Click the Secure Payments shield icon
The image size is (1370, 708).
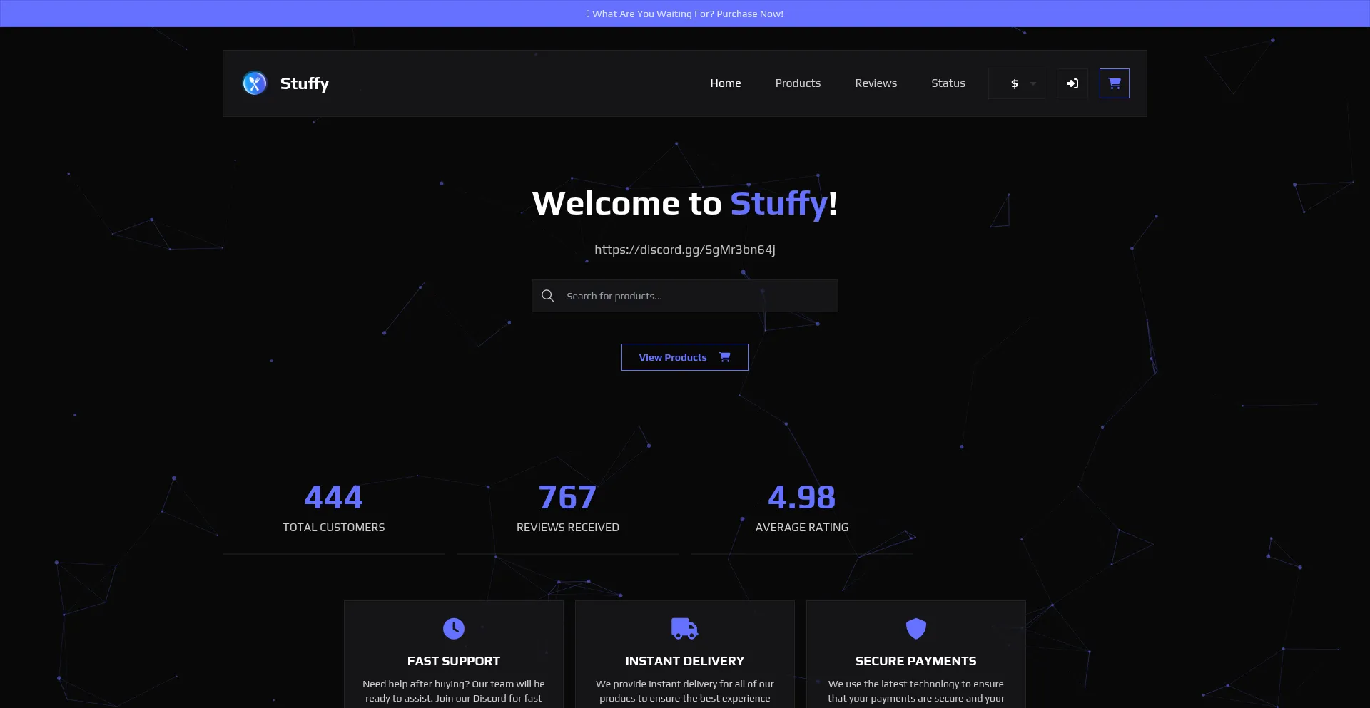point(915,628)
